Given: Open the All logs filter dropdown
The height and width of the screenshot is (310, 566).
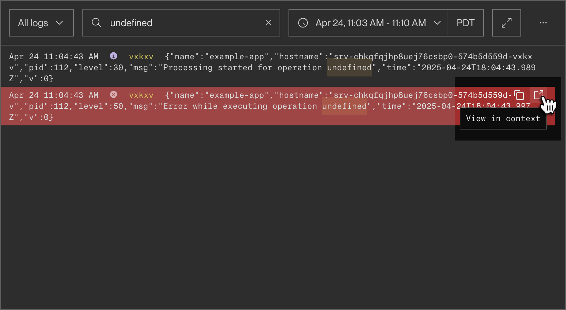Looking at the screenshot, I should (41, 23).
